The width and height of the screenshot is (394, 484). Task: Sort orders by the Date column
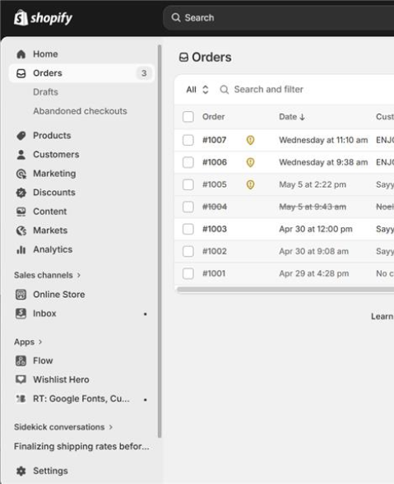(292, 117)
